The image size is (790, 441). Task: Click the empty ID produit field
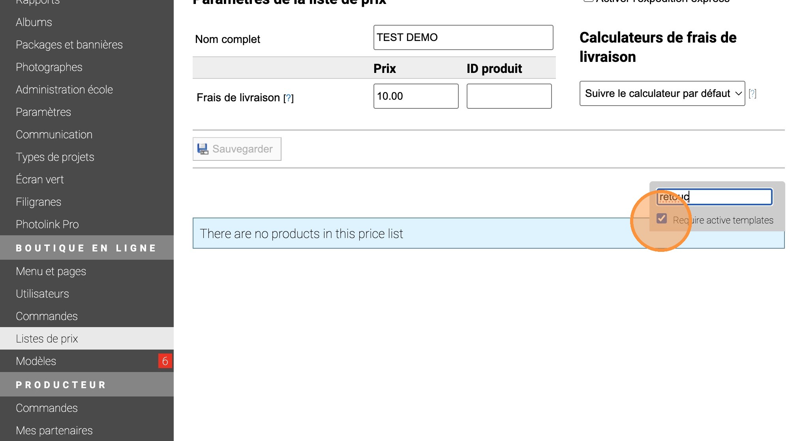509,96
